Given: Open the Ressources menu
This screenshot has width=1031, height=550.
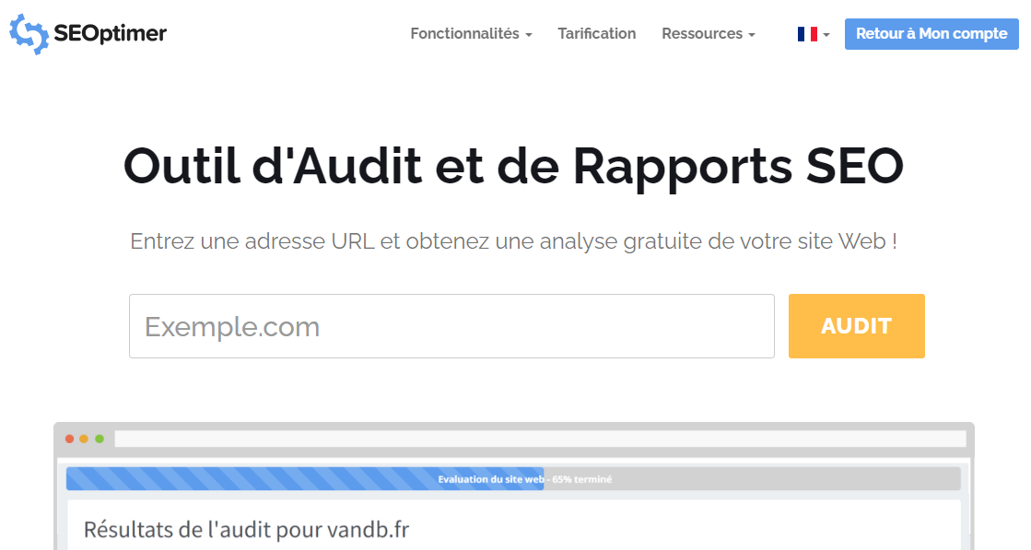Looking at the screenshot, I should point(702,34).
